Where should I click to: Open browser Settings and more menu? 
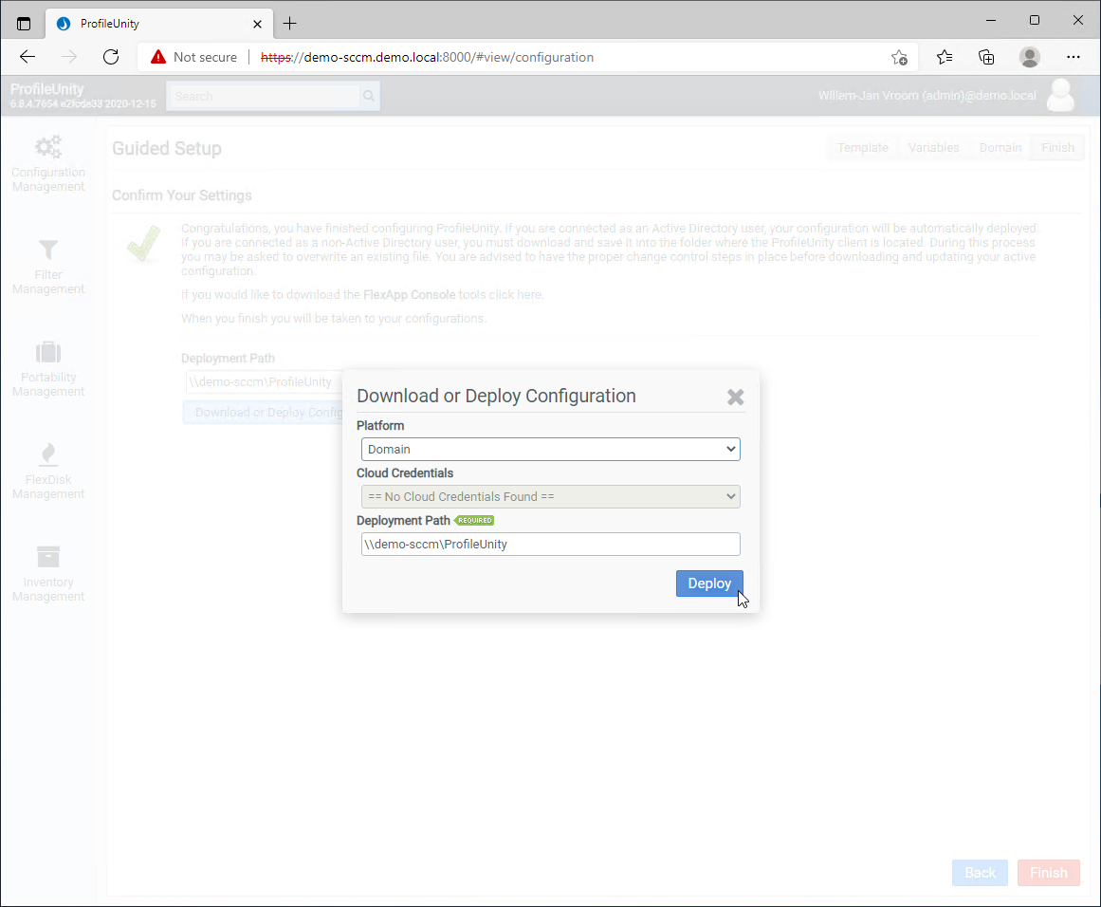coord(1073,57)
